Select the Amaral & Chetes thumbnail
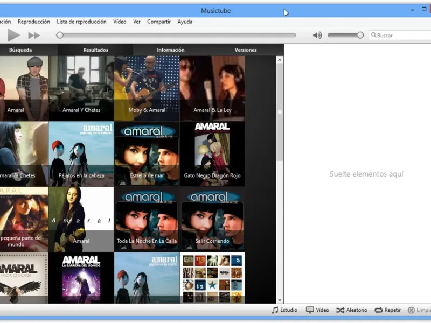Screen dimensions: 431x323 [x=24, y=154]
